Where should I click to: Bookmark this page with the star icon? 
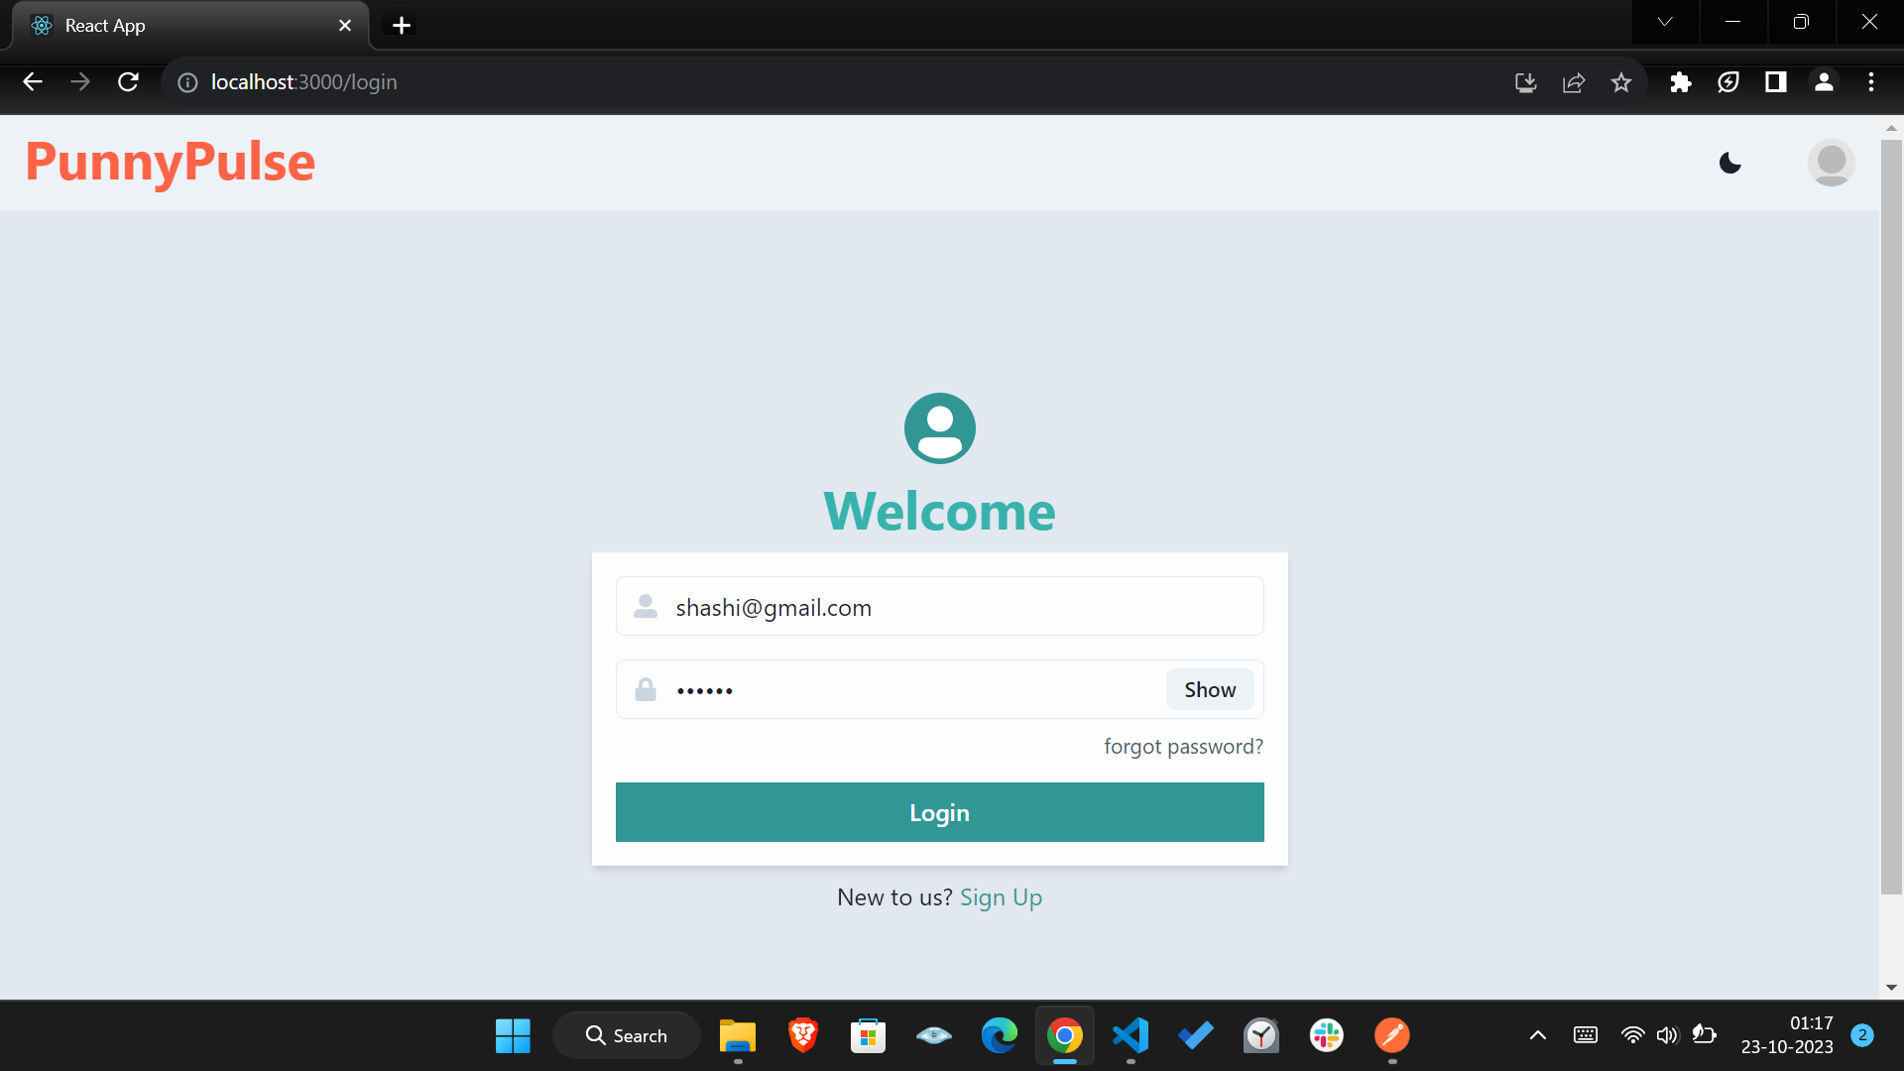[x=1620, y=82]
